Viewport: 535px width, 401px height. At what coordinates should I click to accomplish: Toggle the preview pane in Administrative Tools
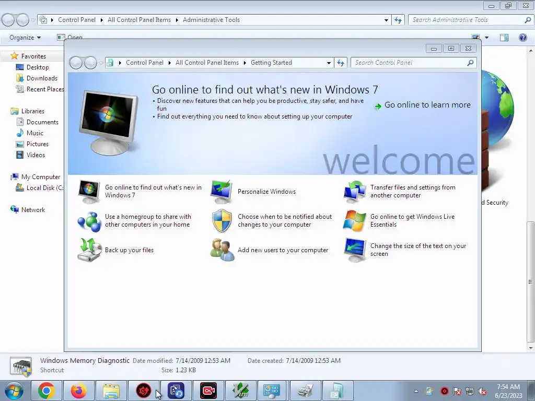tap(504, 38)
